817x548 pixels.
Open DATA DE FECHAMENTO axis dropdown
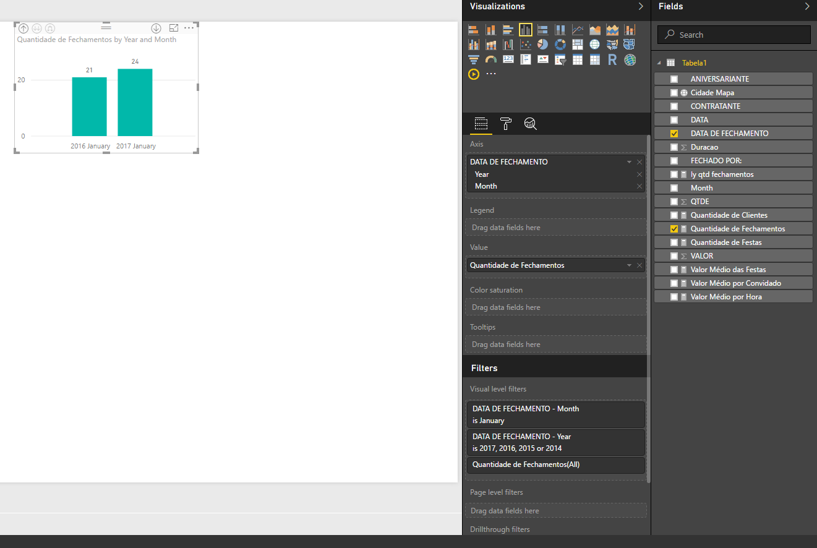pos(629,162)
